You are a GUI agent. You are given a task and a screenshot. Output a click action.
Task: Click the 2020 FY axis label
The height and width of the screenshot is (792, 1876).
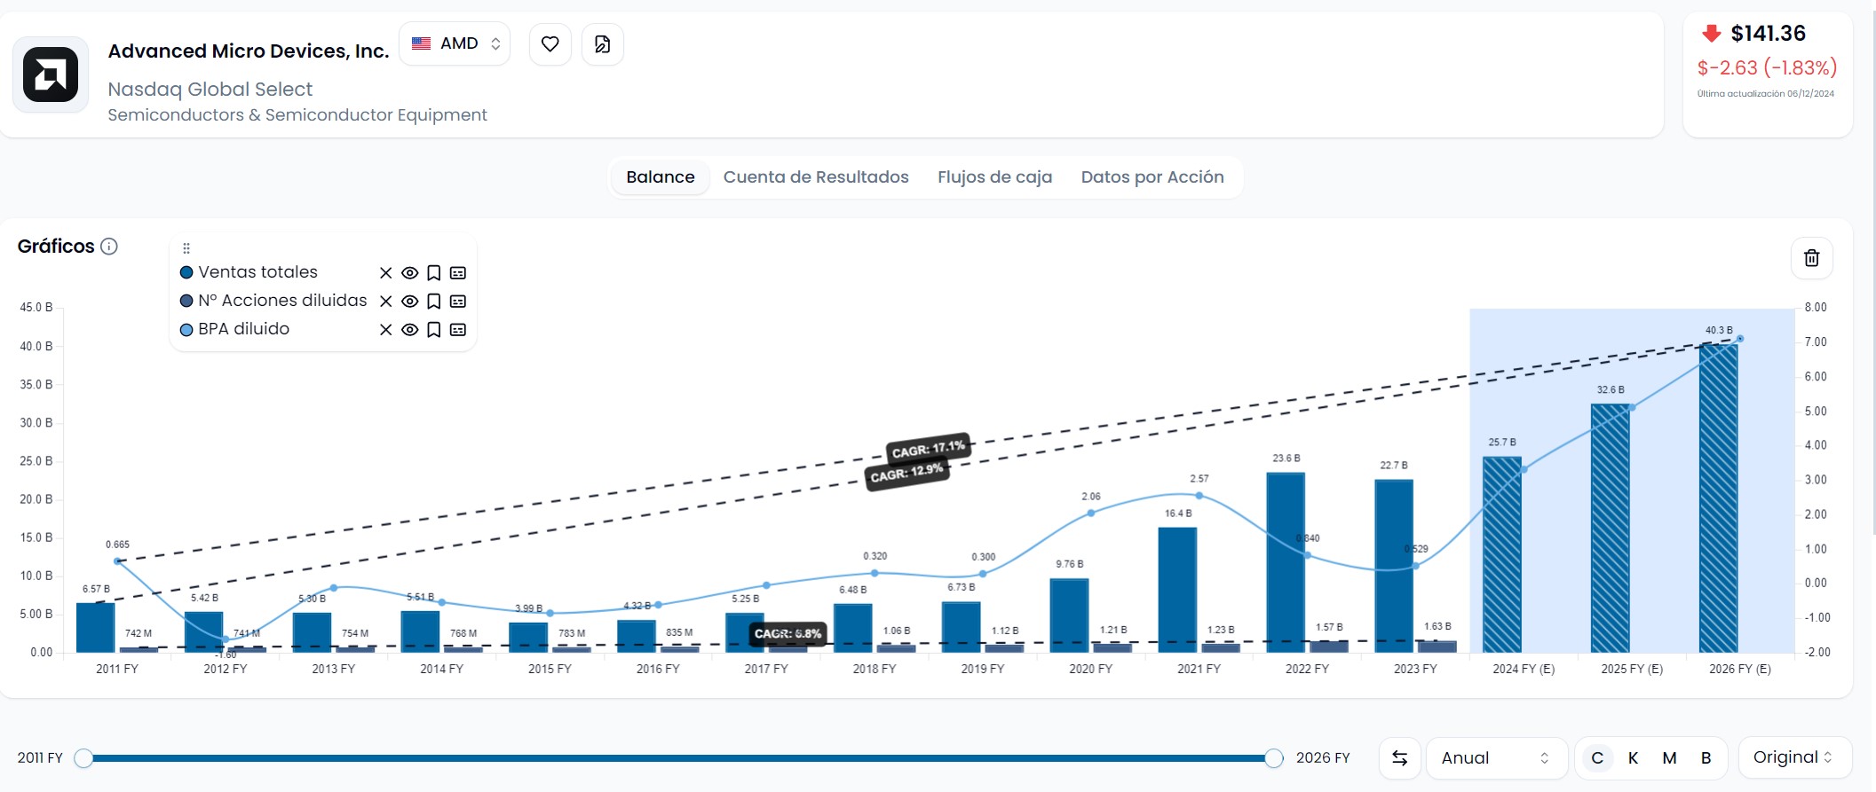[x=1090, y=669]
